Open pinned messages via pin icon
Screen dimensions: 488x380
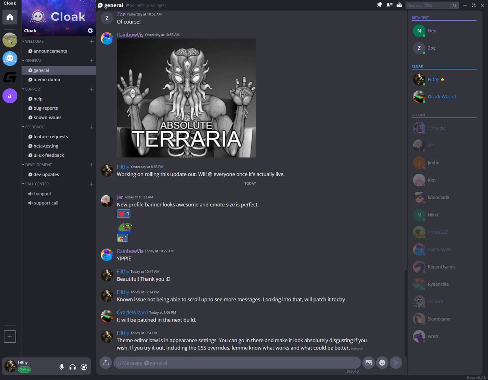pos(379,5)
